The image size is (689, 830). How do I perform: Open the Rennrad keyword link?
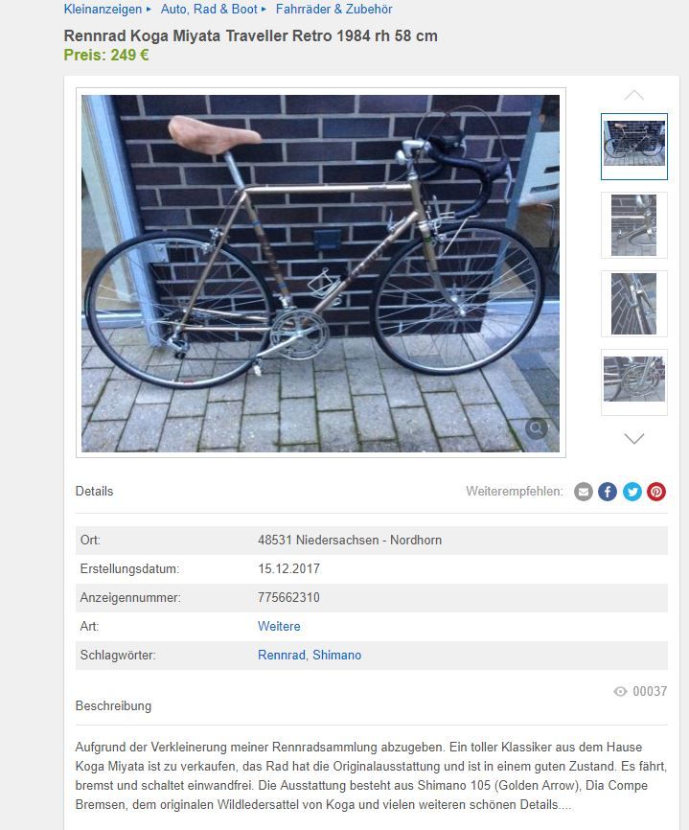click(282, 655)
